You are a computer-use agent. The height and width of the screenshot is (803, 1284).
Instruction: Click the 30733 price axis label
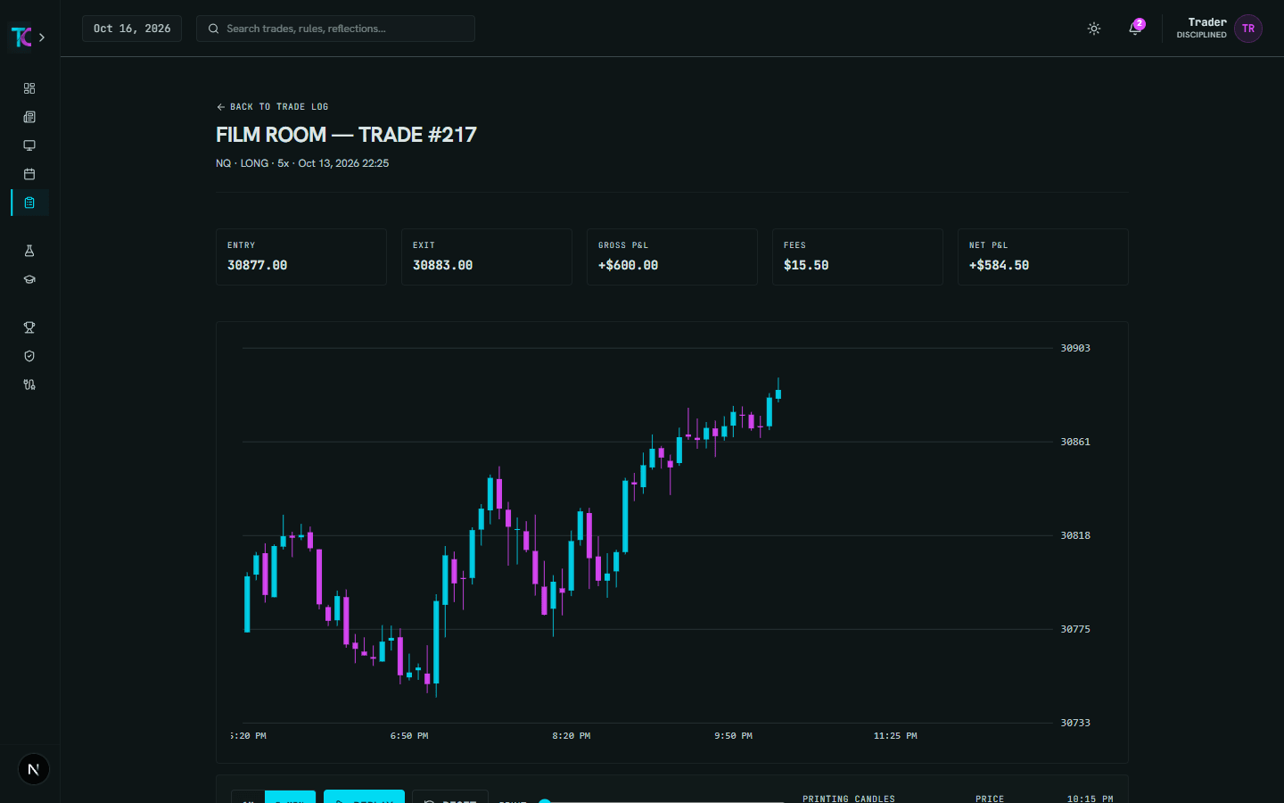pyautogui.click(x=1075, y=723)
